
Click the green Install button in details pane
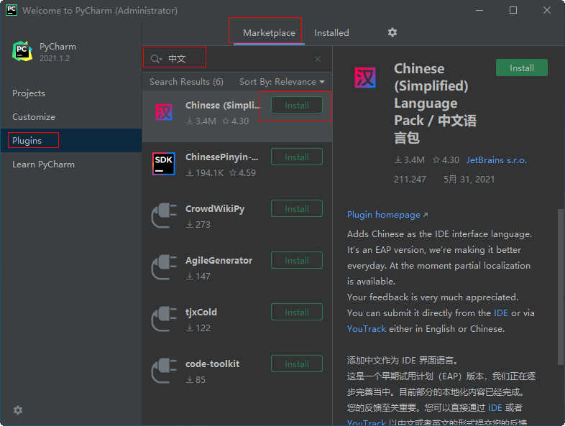[x=521, y=68]
